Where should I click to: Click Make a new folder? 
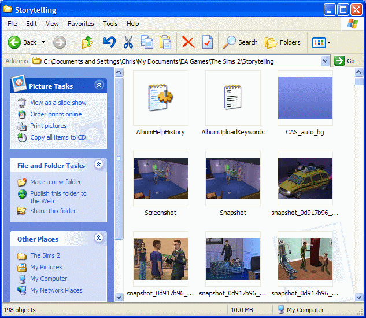(56, 182)
